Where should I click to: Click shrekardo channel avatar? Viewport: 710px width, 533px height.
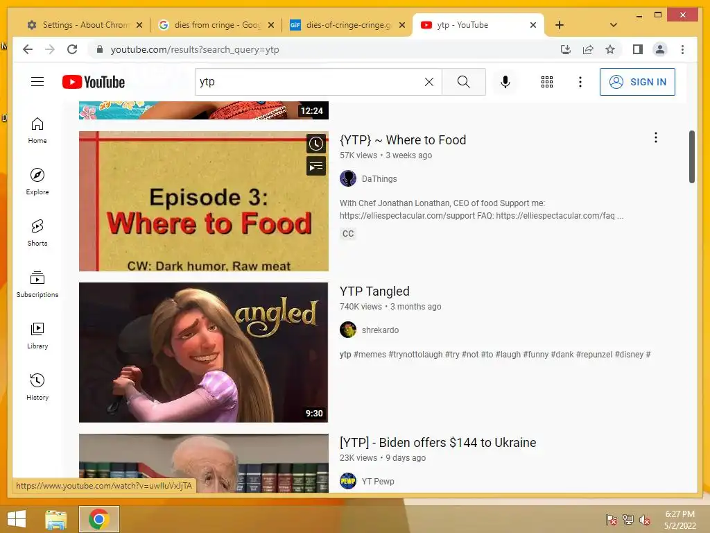pyautogui.click(x=348, y=330)
